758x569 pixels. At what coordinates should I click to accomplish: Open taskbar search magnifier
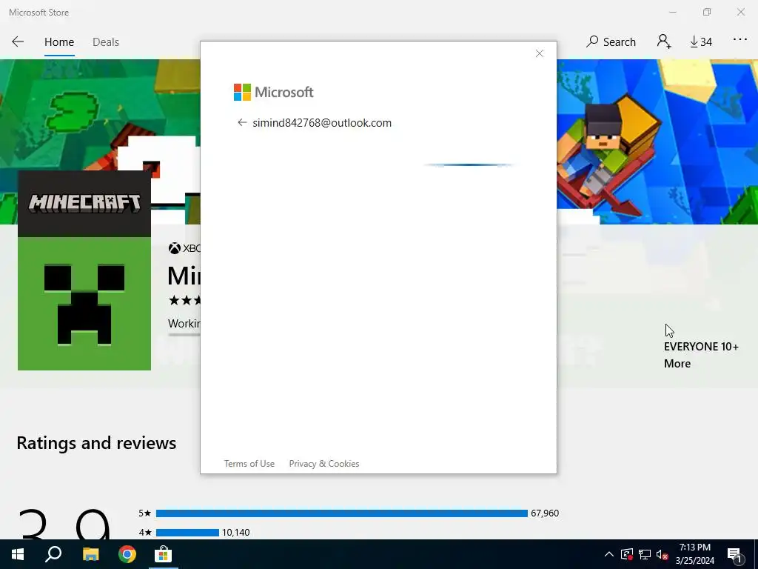[x=53, y=554]
